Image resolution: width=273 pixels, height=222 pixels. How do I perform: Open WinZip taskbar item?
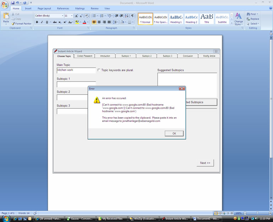coord(143,219)
